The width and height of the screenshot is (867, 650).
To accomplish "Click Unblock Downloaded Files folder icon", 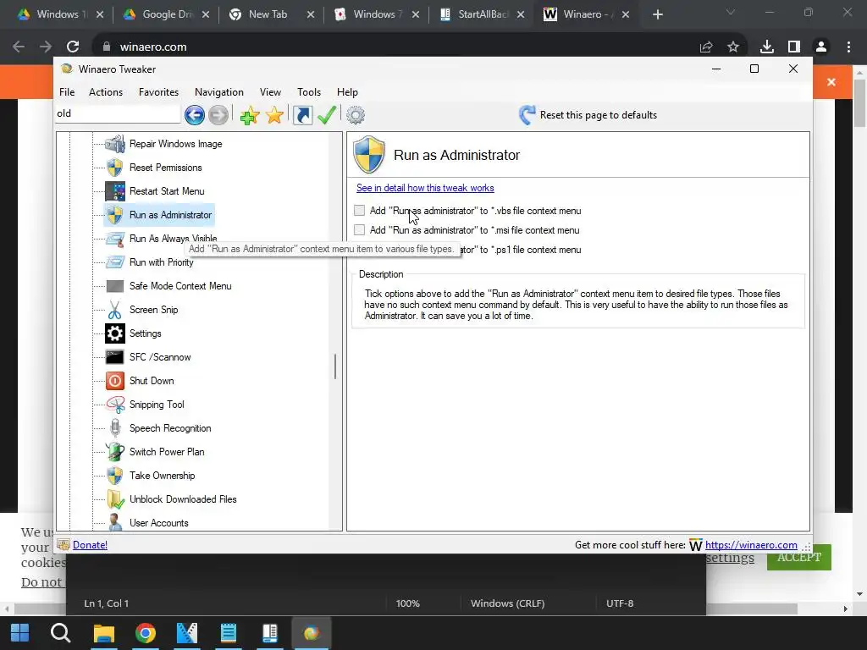I will click(115, 499).
